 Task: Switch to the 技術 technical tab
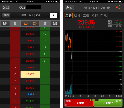[x=95, y=16]
